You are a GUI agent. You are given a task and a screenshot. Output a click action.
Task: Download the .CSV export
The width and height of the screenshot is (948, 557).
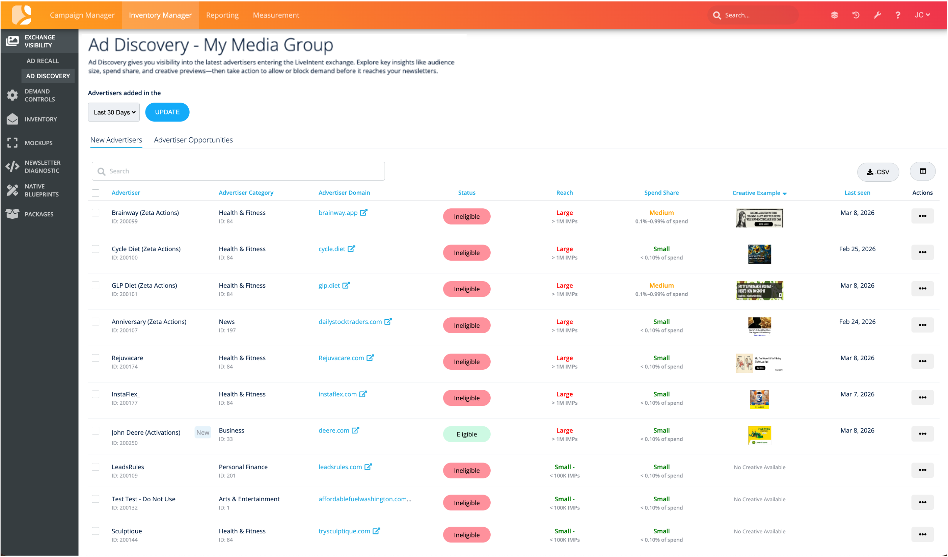(x=878, y=172)
